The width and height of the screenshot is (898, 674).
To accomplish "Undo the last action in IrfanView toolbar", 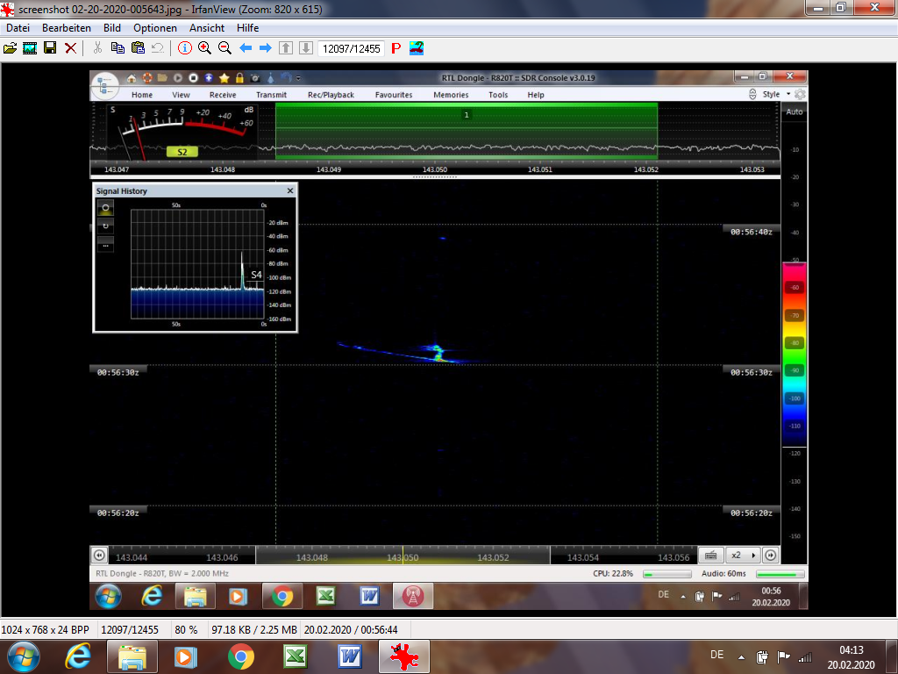I will pyautogui.click(x=158, y=48).
